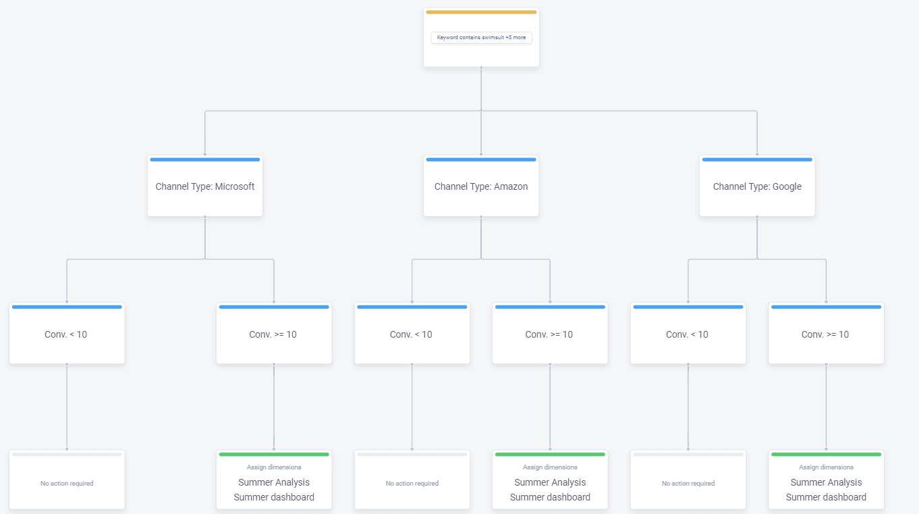This screenshot has width=919, height=514.
Task: Open Conv. >= 10 node under Microsoft
Action: [x=273, y=334]
